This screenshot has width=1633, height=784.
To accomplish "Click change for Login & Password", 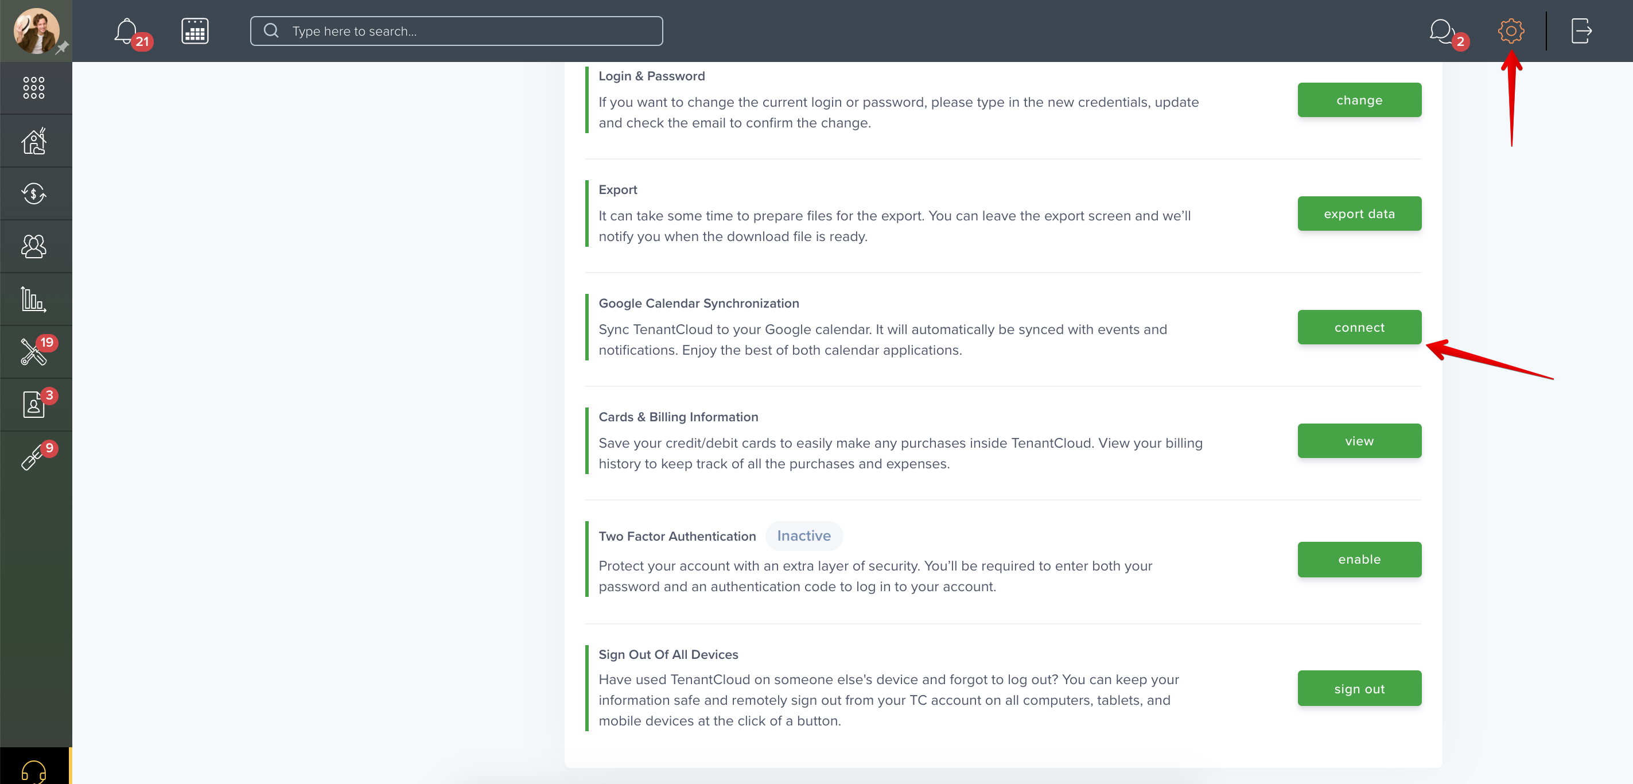I will tap(1359, 100).
